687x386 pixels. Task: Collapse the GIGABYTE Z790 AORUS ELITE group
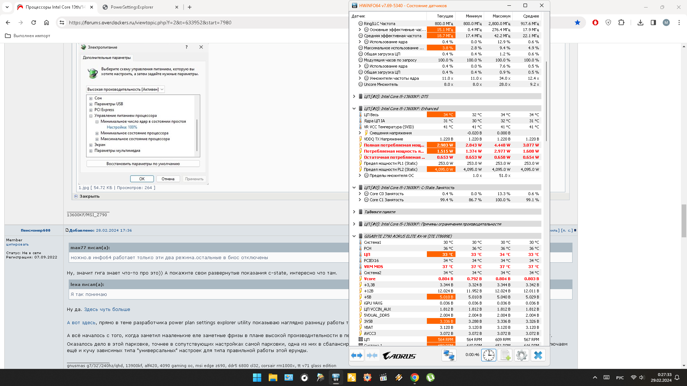point(354,236)
